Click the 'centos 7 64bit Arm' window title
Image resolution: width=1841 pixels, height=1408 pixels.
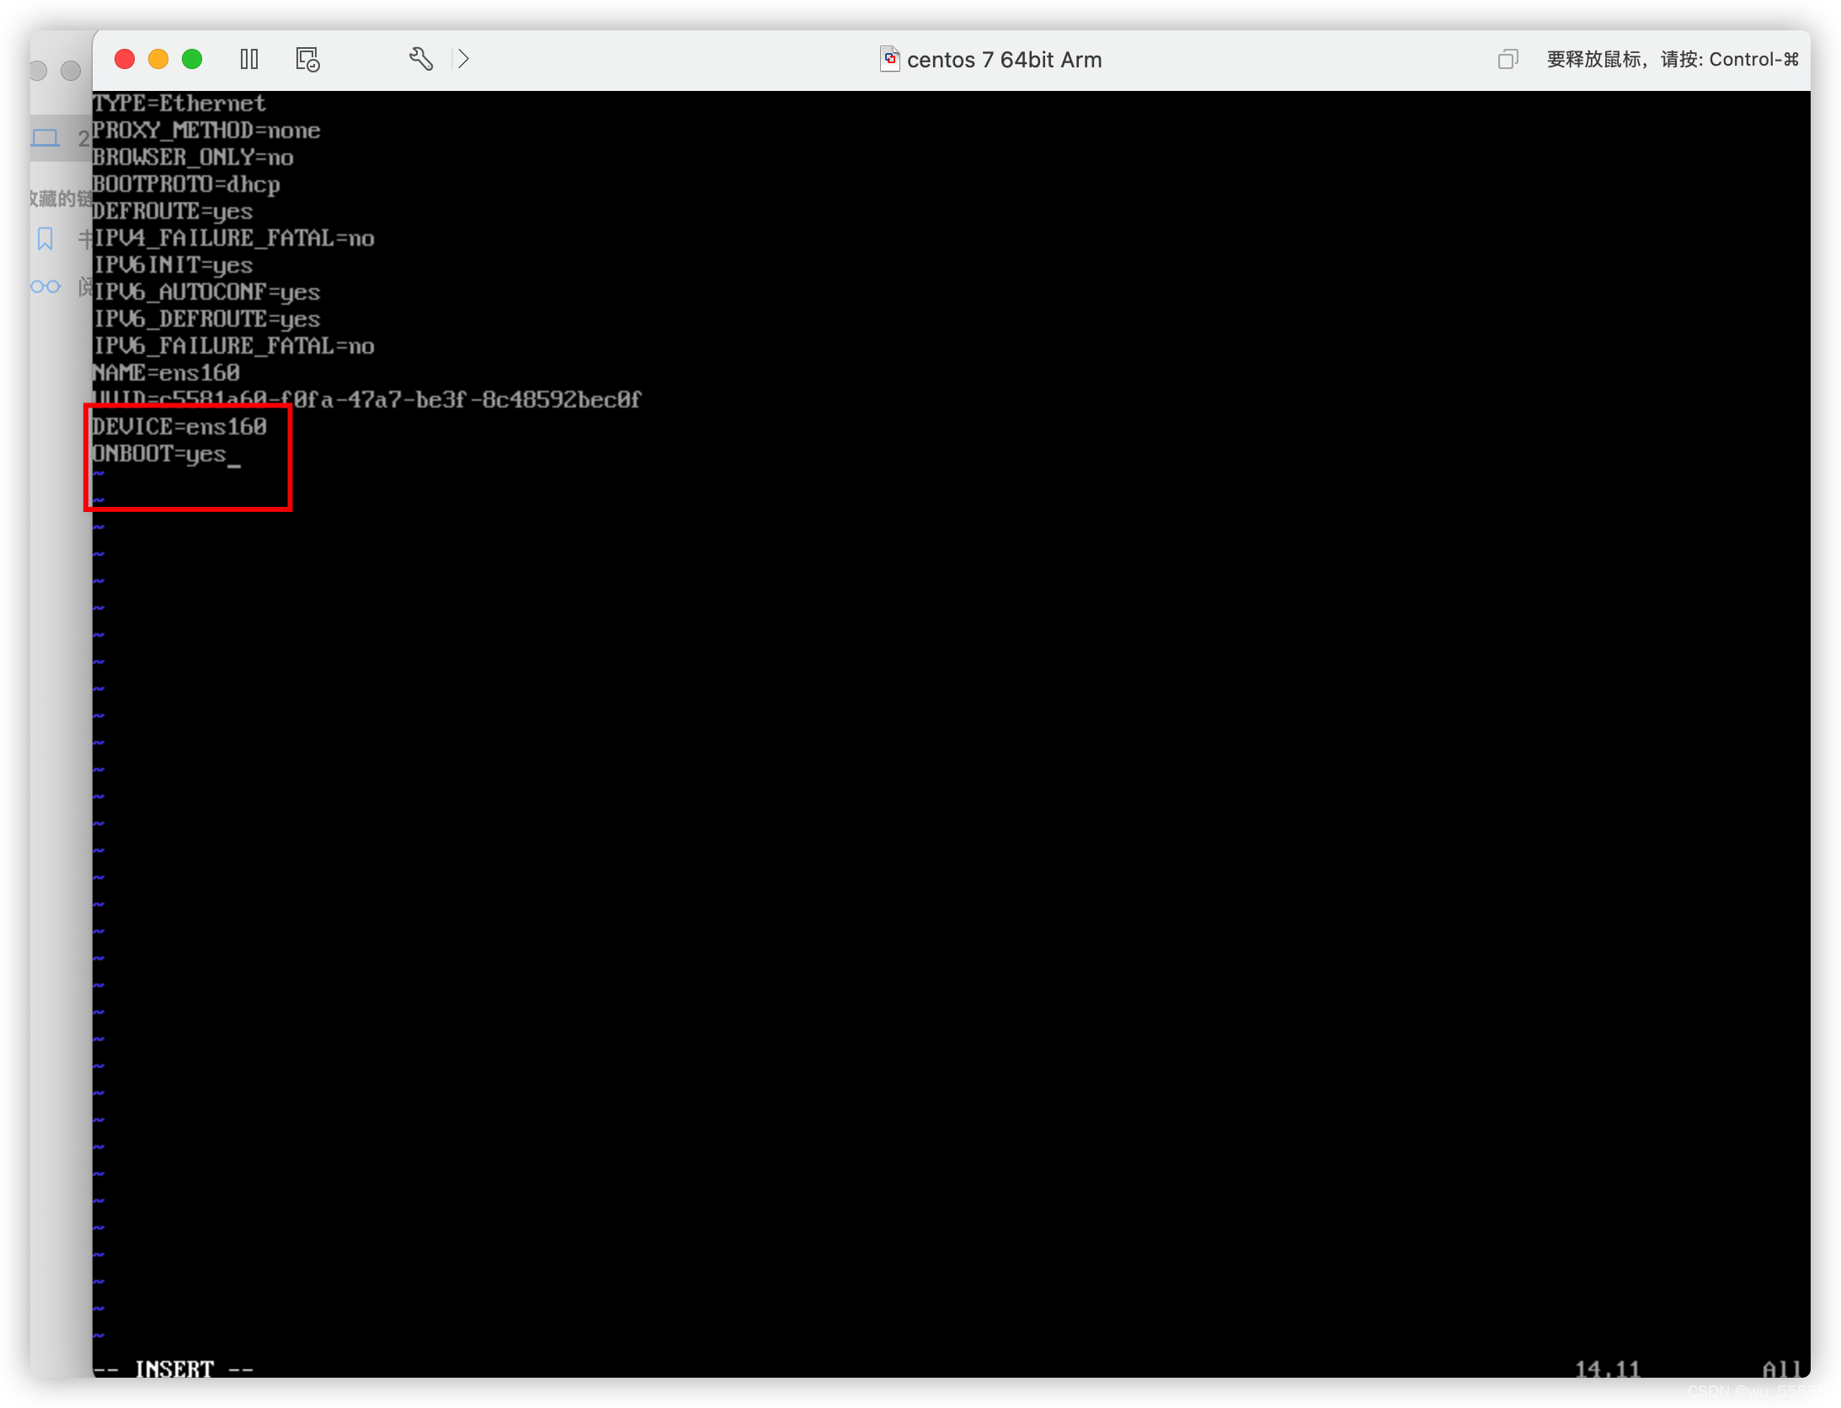[1004, 60]
